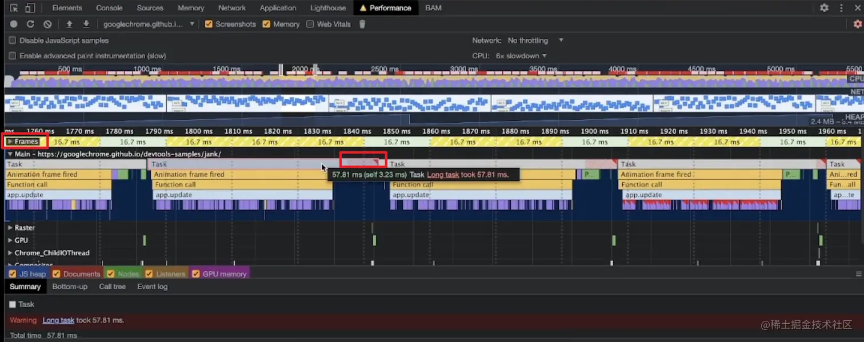Enable the Web Vitals checkbox
The height and width of the screenshot is (342, 864).
(x=310, y=24)
